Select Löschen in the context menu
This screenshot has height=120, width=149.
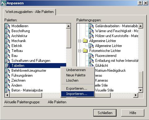[72, 80]
